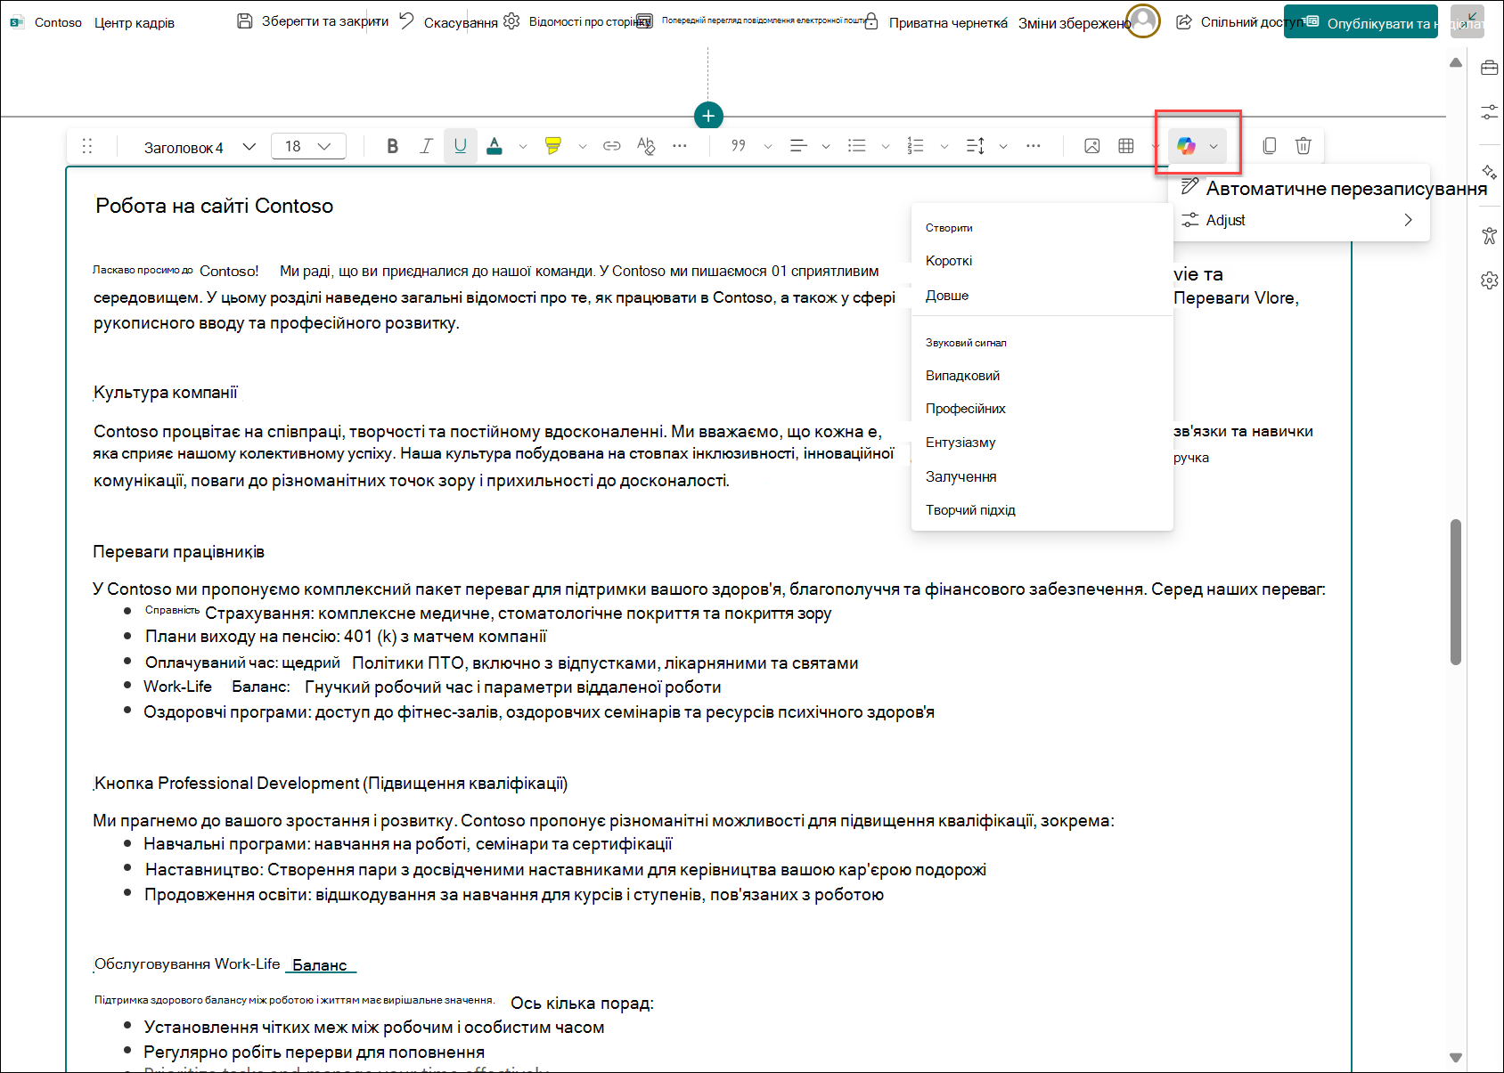Open the toolbox icon in right rail
Screen dimensions: 1504x1073
[1489, 68]
